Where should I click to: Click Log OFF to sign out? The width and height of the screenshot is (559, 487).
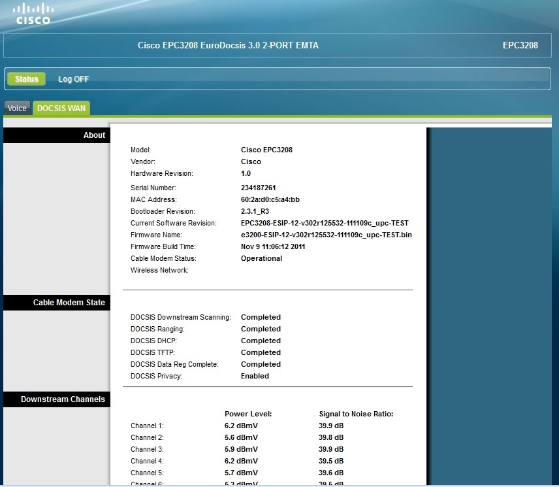point(73,79)
